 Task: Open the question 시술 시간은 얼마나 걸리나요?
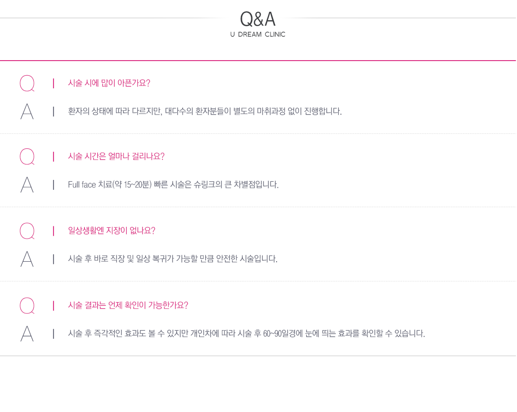(x=116, y=156)
